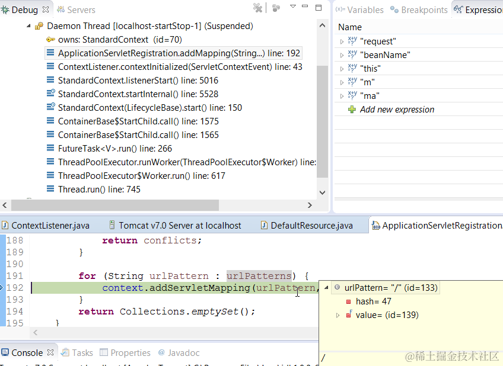Expand the "this" expression

tap(342, 69)
